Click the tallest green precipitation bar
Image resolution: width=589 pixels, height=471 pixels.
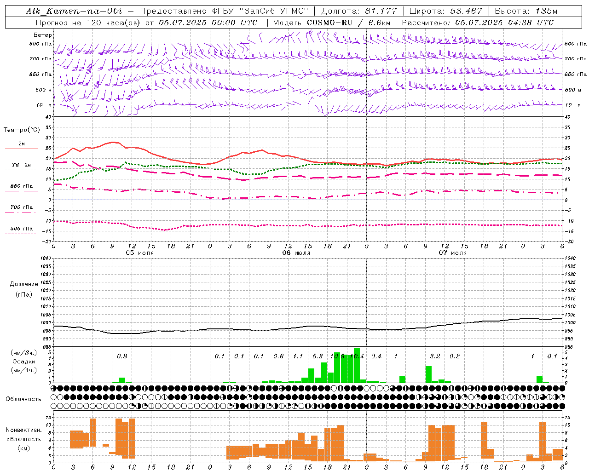357,365
